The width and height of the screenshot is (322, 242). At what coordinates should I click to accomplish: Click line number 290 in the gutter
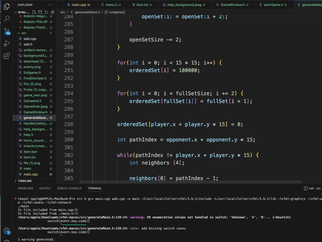(x=69, y=63)
